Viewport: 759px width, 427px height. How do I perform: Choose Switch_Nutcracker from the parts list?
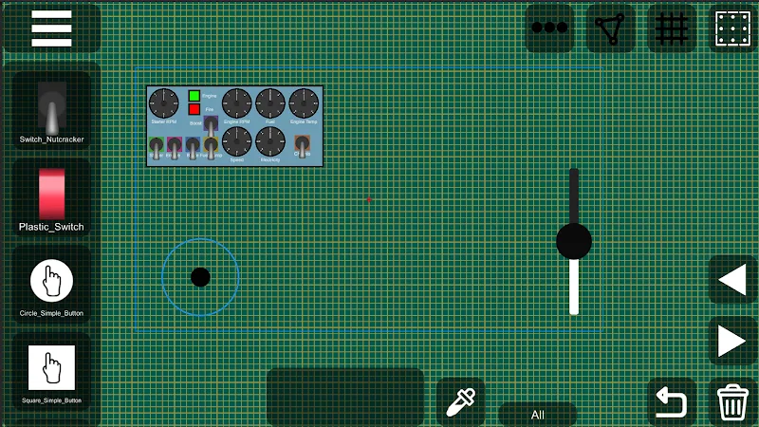51,109
